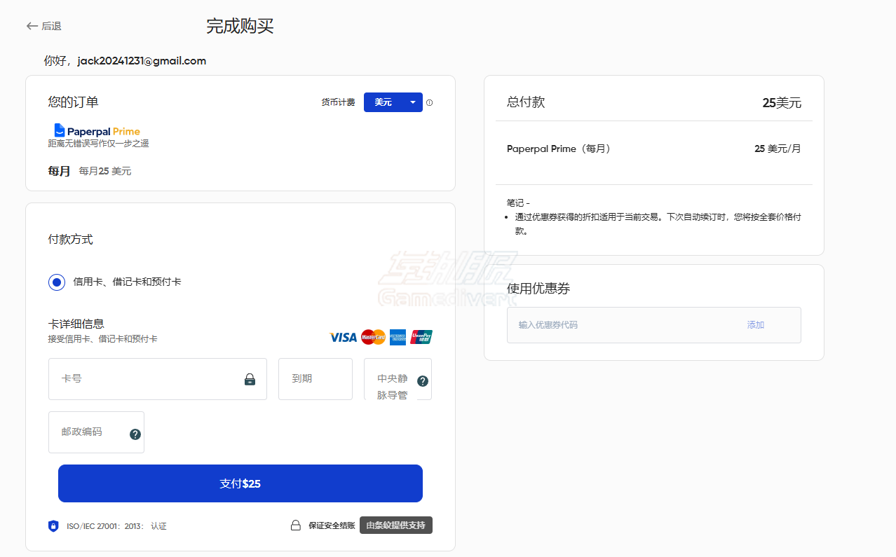Click the 完成购买 page heading
This screenshot has height=557, width=896.
(x=240, y=26)
